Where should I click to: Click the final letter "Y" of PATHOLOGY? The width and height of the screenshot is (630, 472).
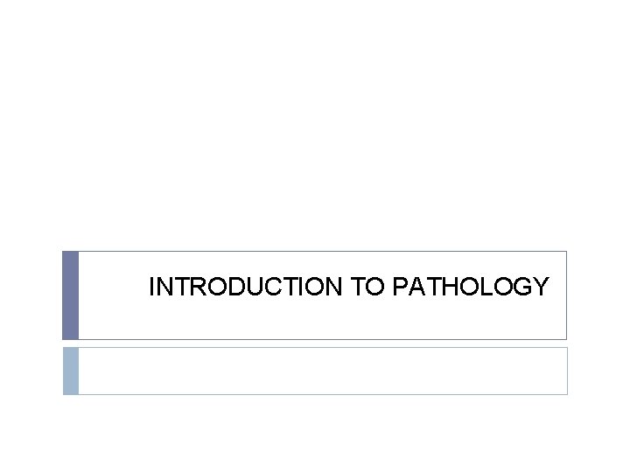(x=541, y=287)
